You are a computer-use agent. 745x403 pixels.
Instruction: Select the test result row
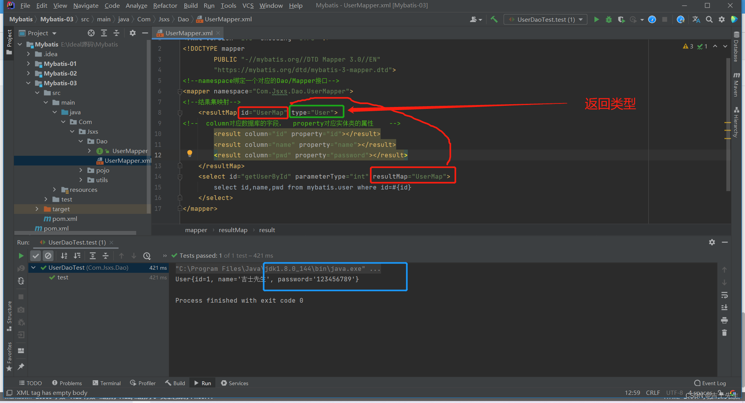pyautogui.click(x=99, y=277)
